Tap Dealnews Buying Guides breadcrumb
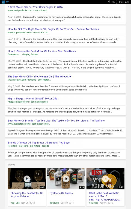This screenshot has width=131, height=209. [x=23, y=54]
